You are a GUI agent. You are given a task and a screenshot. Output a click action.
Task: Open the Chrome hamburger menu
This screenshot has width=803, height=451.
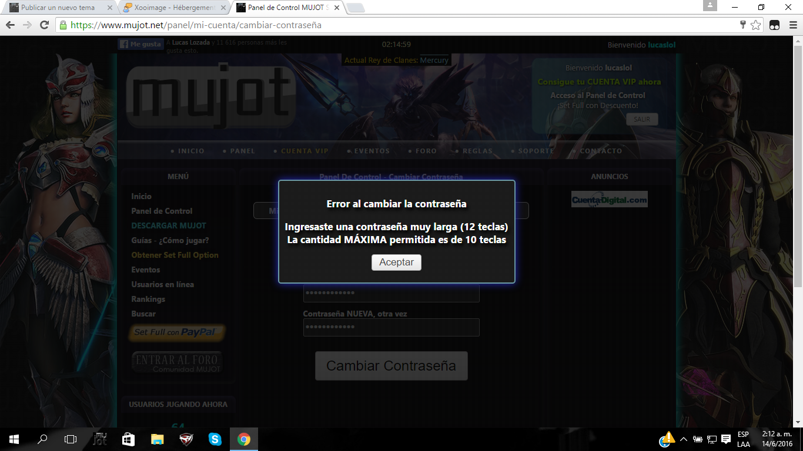792,25
